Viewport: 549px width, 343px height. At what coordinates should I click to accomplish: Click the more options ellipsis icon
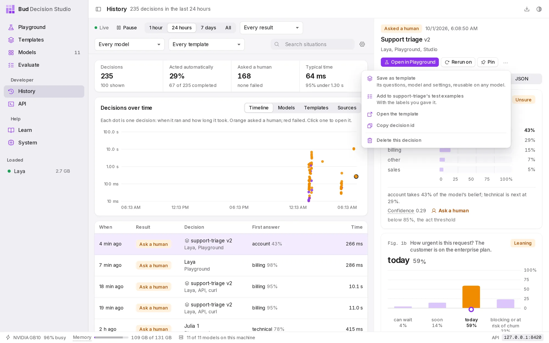505,62
